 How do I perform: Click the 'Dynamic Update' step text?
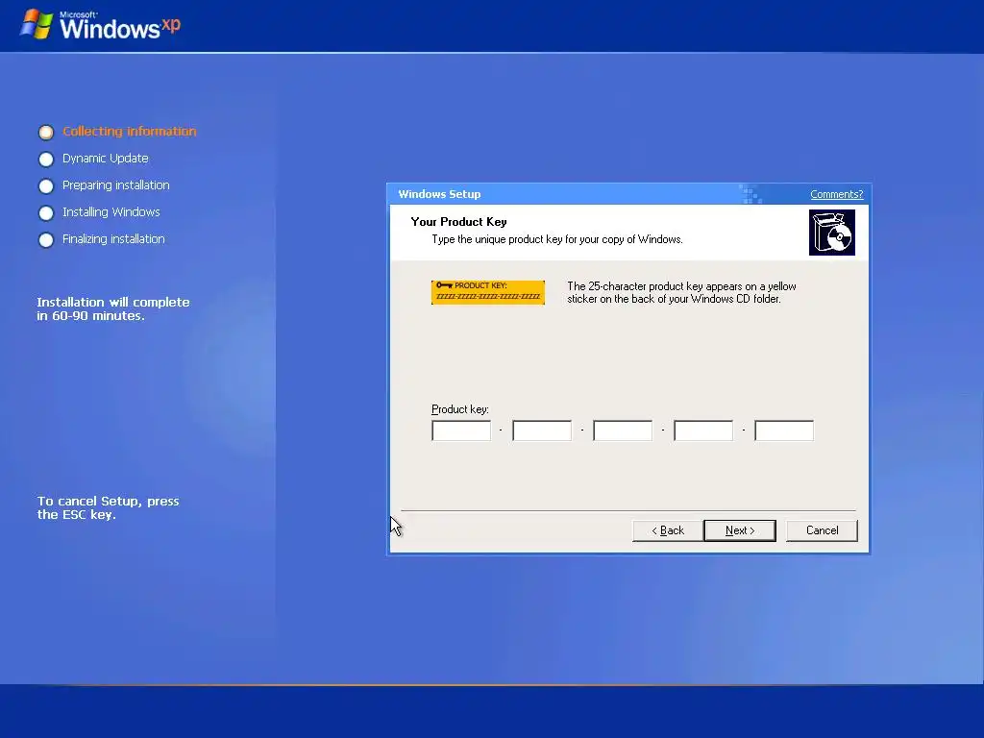(106, 159)
